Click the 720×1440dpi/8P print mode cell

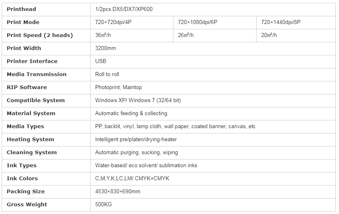pyautogui.click(x=296, y=22)
